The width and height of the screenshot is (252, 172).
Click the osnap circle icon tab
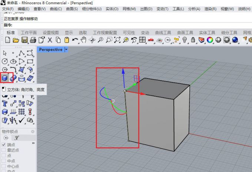[6, 138]
